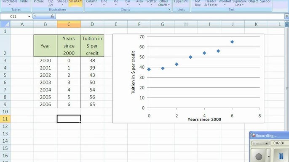The image size is (289, 162).
Task: Select the scatter data point at year 6
Action: (x=232, y=42)
